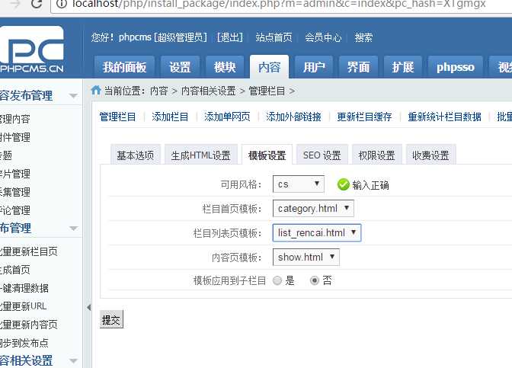
Task: Open 批量更新内容页 in the sidebar
Action: [x=29, y=325]
